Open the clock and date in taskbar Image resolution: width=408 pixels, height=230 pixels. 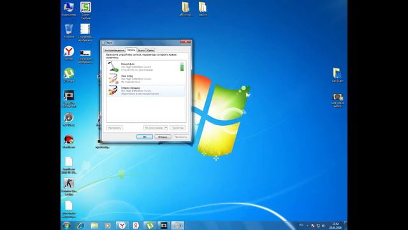coord(335,226)
